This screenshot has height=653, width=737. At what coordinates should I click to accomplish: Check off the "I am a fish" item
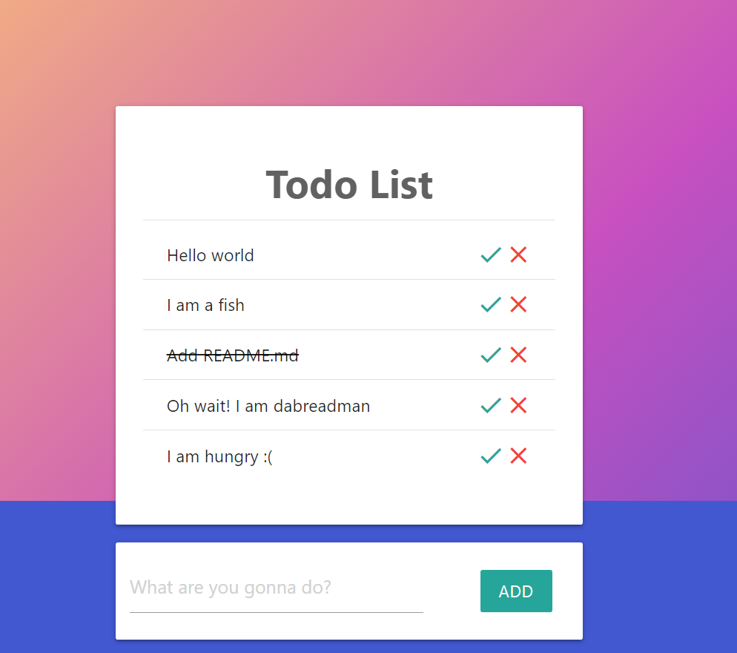click(491, 304)
